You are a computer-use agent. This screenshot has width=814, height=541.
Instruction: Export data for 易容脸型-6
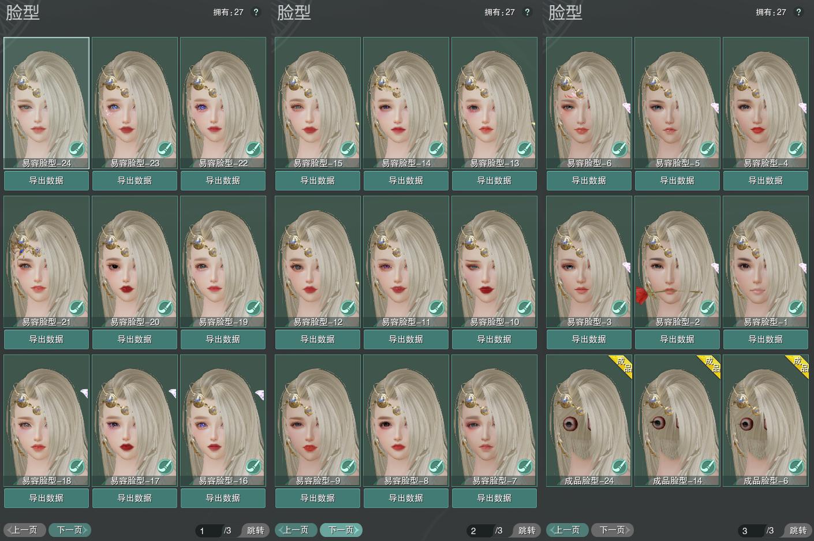(x=589, y=181)
